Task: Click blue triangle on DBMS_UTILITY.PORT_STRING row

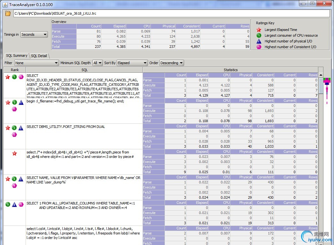Action: tap(21, 128)
